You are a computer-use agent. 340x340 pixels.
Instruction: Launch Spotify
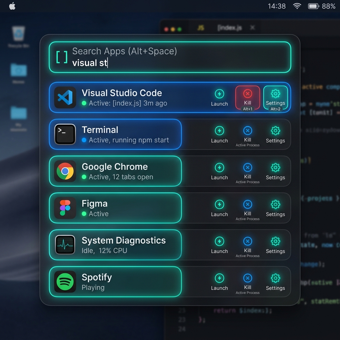point(219,282)
